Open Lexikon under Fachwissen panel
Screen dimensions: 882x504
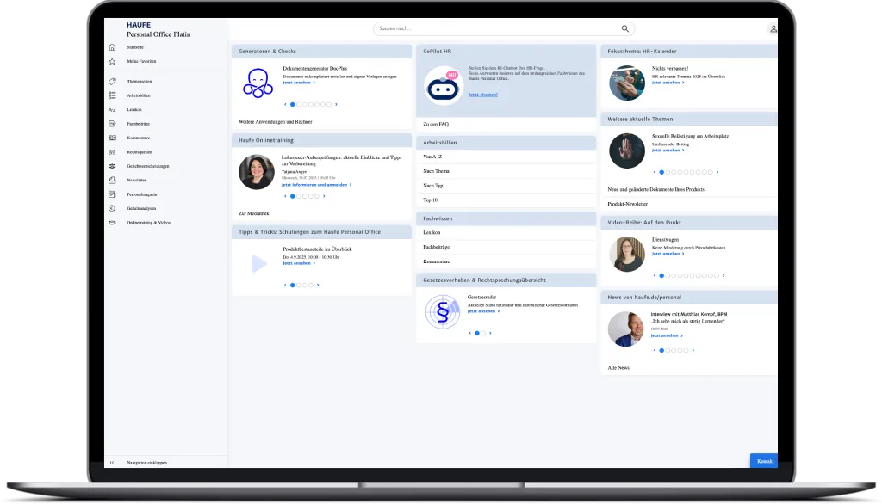(506, 232)
